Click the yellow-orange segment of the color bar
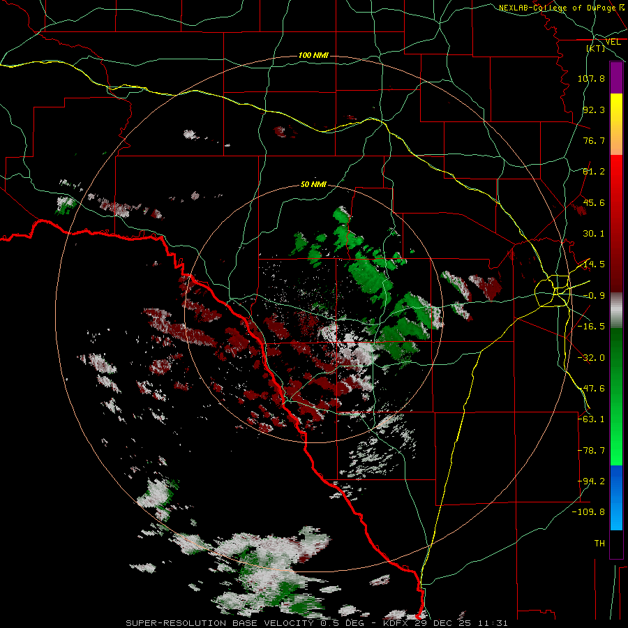The image size is (628, 628). [616, 124]
